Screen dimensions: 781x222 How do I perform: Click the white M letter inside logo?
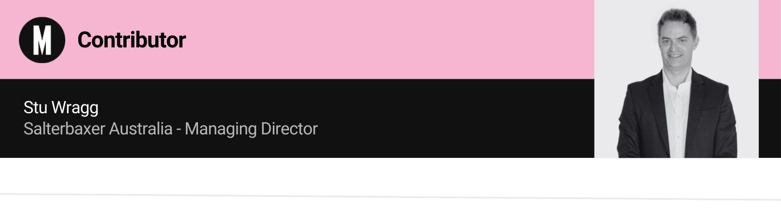42,40
